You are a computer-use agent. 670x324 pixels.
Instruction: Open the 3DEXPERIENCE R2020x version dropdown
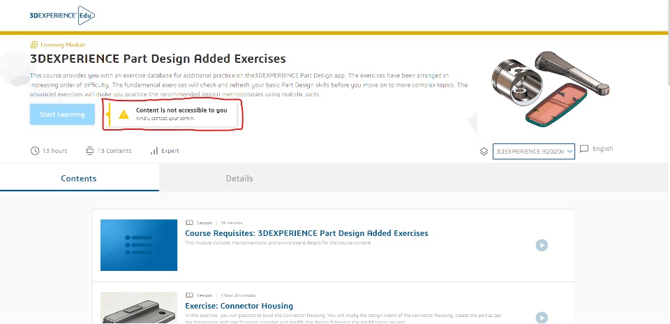coord(534,152)
